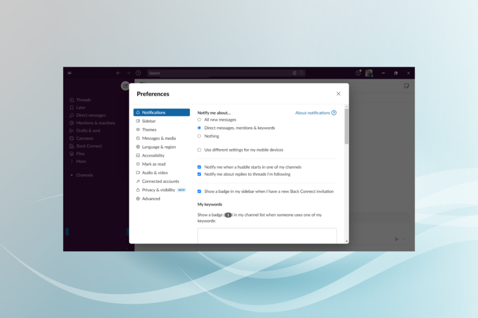Open Files in the sidebar
Viewport: 478px width, 318px height.
click(81, 154)
